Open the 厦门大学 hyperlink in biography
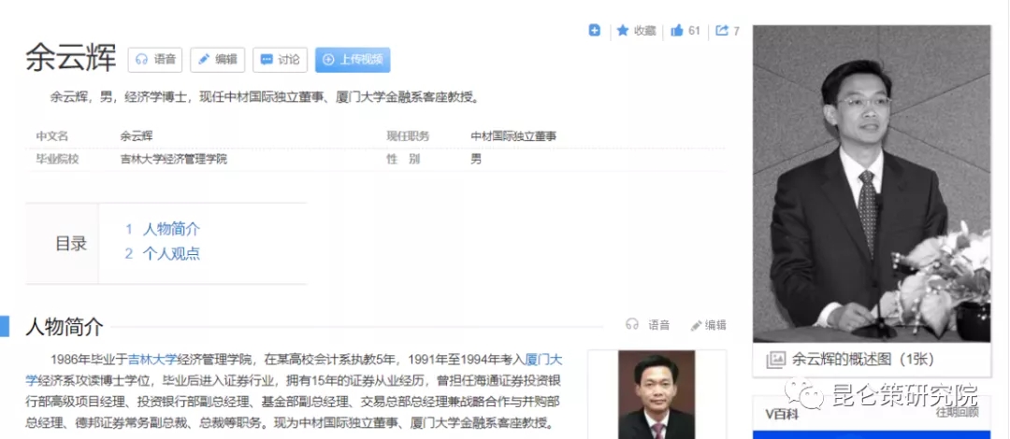This screenshot has height=439, width=1010. (542, 358)
